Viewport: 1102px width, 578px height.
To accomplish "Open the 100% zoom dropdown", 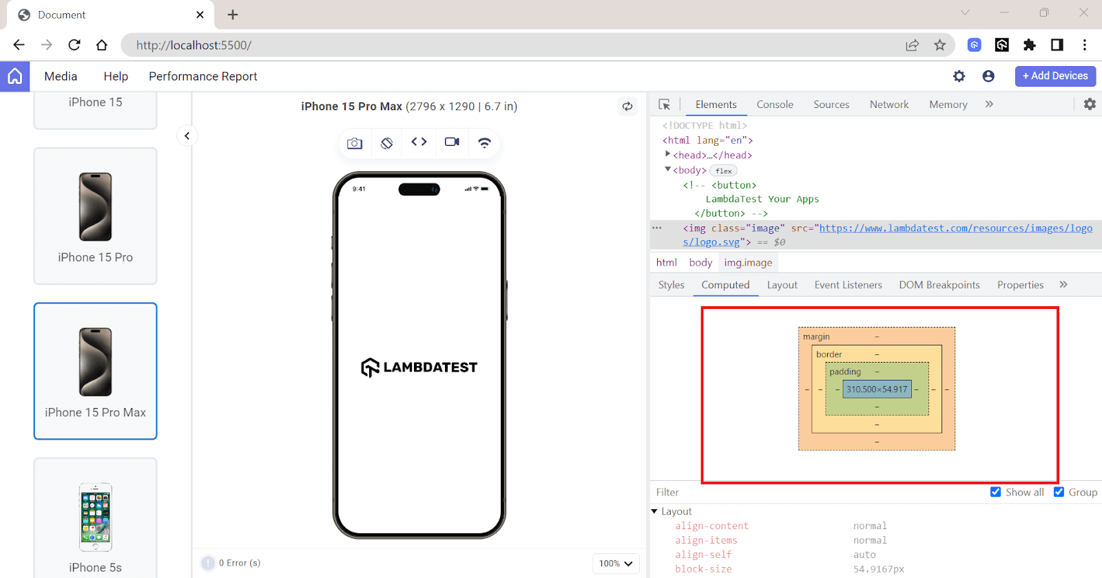I will 616,564.
